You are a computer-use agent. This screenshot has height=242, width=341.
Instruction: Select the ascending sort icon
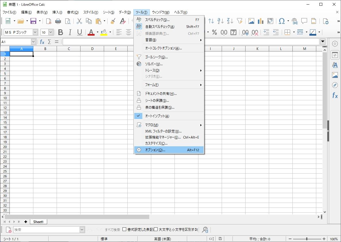[219, 21]
